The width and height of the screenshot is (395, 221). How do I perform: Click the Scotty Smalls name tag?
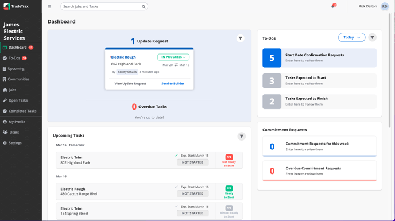[x=127, y=72]
